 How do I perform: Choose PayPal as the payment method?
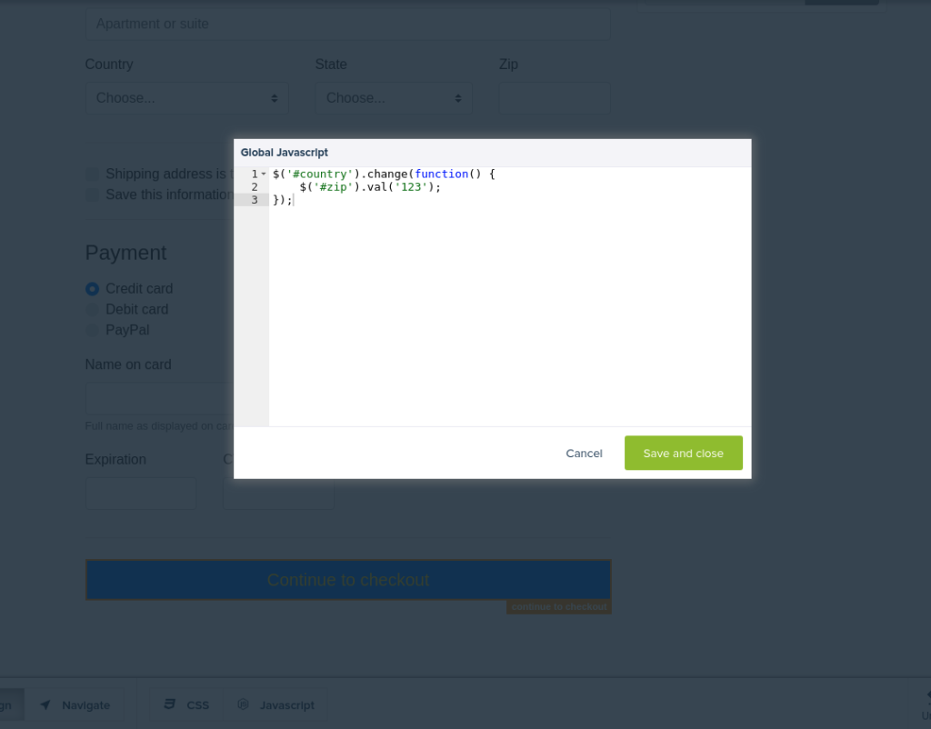(x=92, y=330)
